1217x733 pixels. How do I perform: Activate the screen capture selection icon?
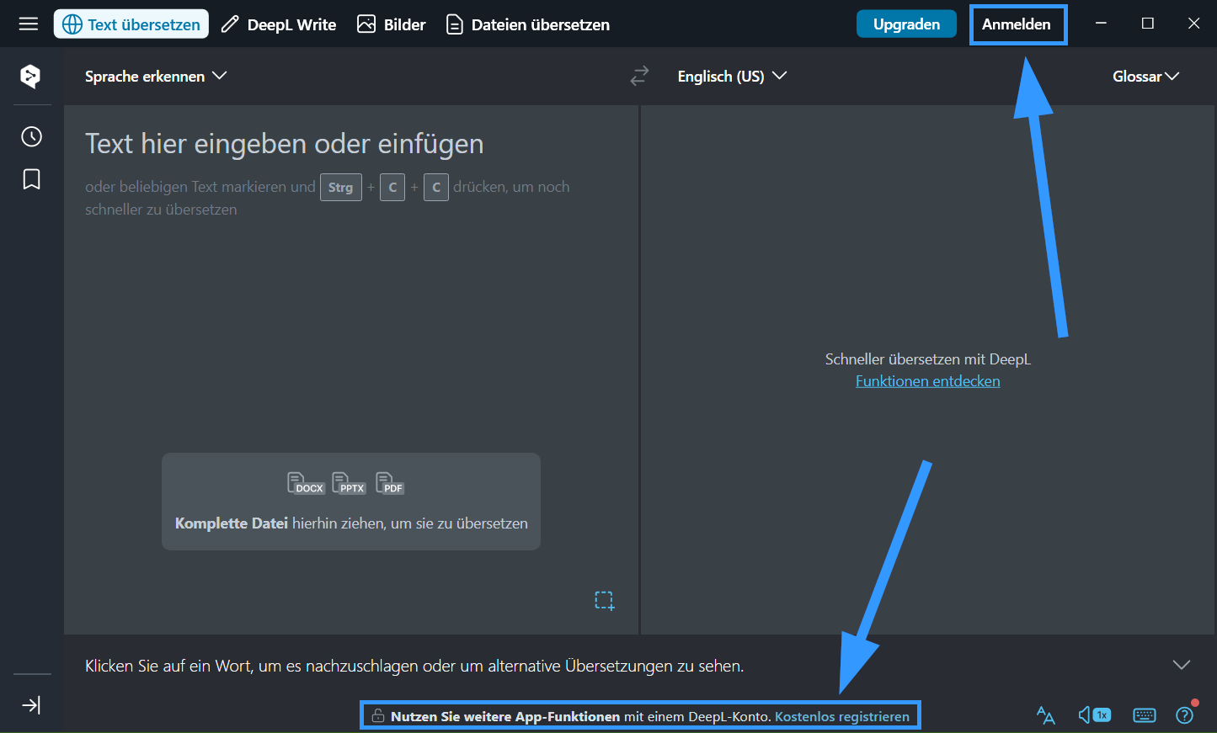tap(605, 600)
